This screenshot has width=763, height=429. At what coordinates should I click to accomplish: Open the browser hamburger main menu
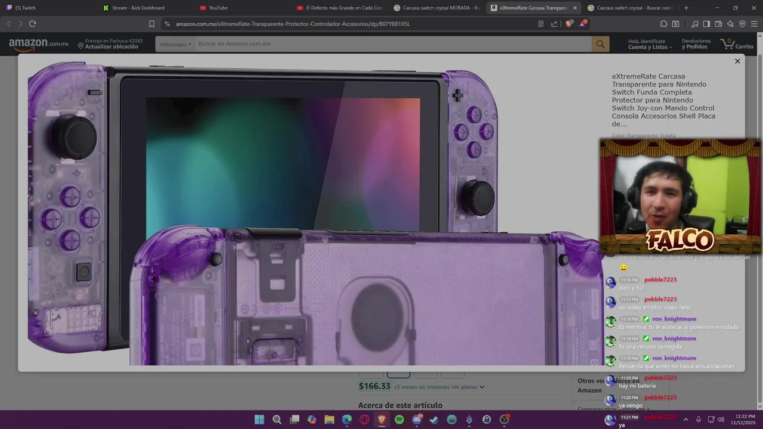tap(754, 24)
